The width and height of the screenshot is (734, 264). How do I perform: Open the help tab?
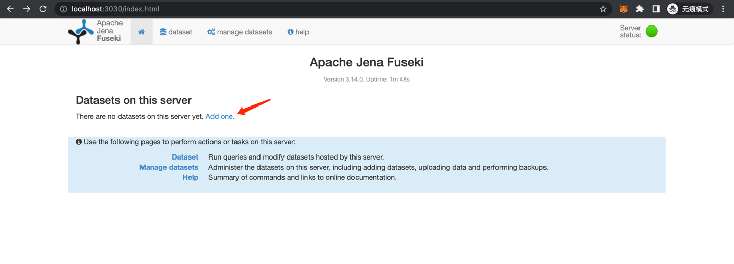[x=298, y=32]
